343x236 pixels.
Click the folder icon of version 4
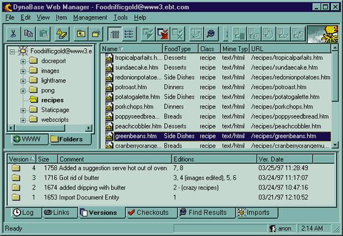pos(16,168)
